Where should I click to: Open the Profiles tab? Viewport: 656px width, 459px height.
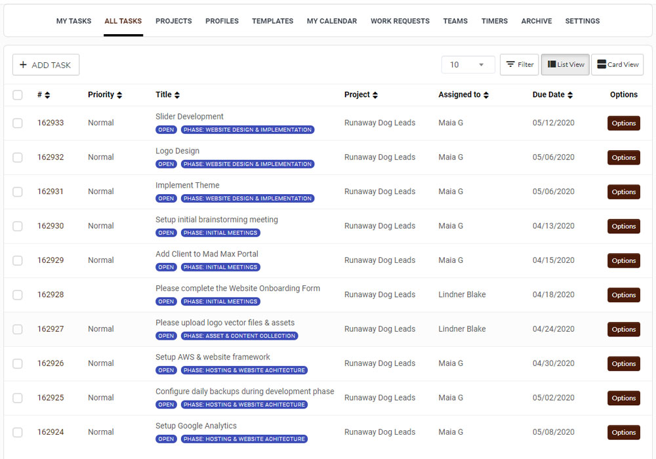pos(222,21)
